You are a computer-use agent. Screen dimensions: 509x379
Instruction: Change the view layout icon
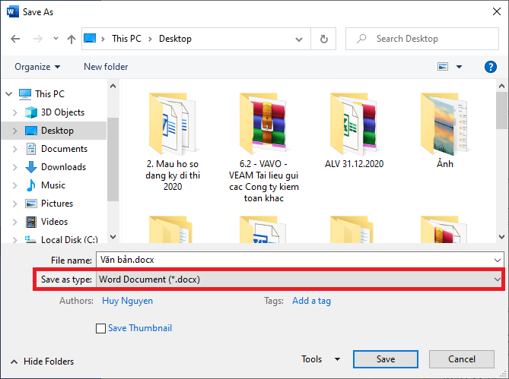tap(443, 67)
